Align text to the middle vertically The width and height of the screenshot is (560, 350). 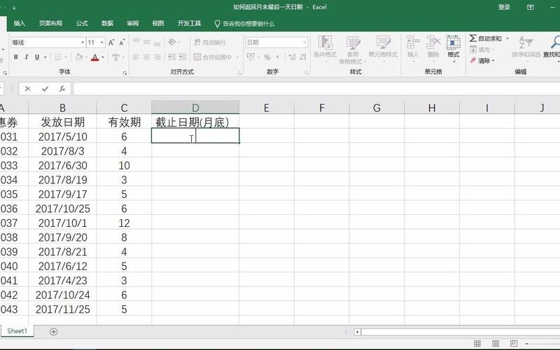pos(146,42)
